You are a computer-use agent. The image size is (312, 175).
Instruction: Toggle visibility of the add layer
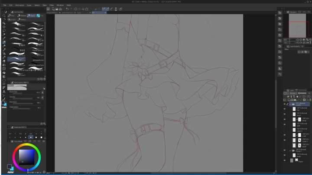click(284, 124)
